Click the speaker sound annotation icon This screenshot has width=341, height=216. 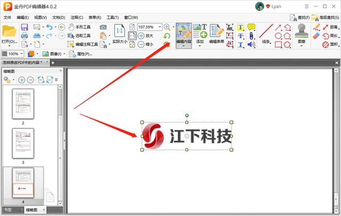point(251,45)
